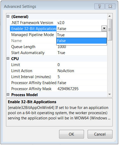Click the vertical scrollbar thumb
The height and width of the screenshot is (145, 119).
pos(110,30)
